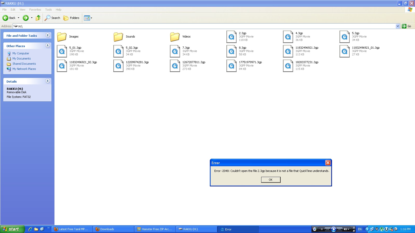Open the 2.3gp QuickTime movie file
Viewport: 415px width, 233px height.
coord(231,37)
